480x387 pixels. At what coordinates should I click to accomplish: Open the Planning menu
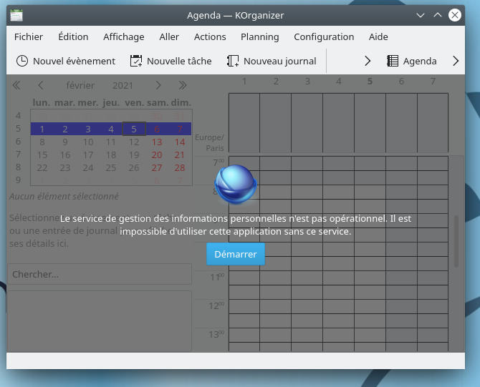pyautogui.click(x=259, y=36)
